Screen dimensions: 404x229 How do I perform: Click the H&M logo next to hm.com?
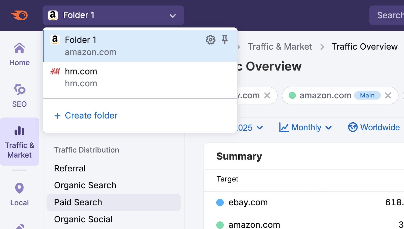click(x=55, y=71)
